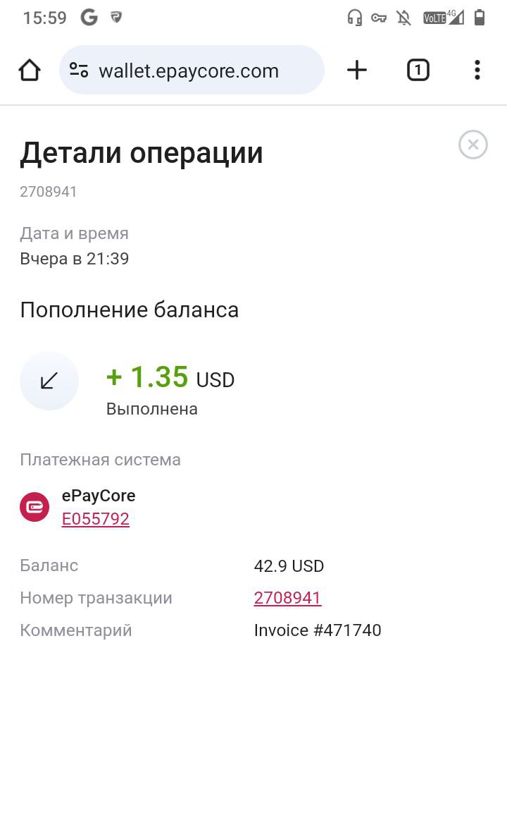Close the operation details dialog

tap(473, 144)
